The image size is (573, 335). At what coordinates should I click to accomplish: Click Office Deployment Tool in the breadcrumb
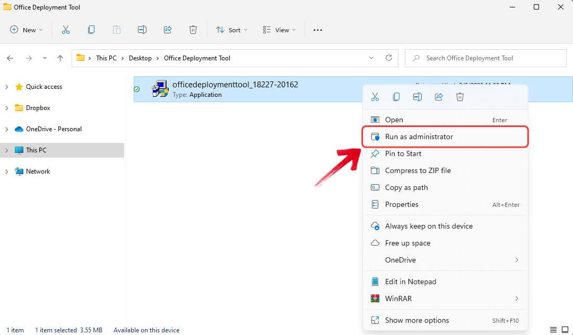pos(197,58)
